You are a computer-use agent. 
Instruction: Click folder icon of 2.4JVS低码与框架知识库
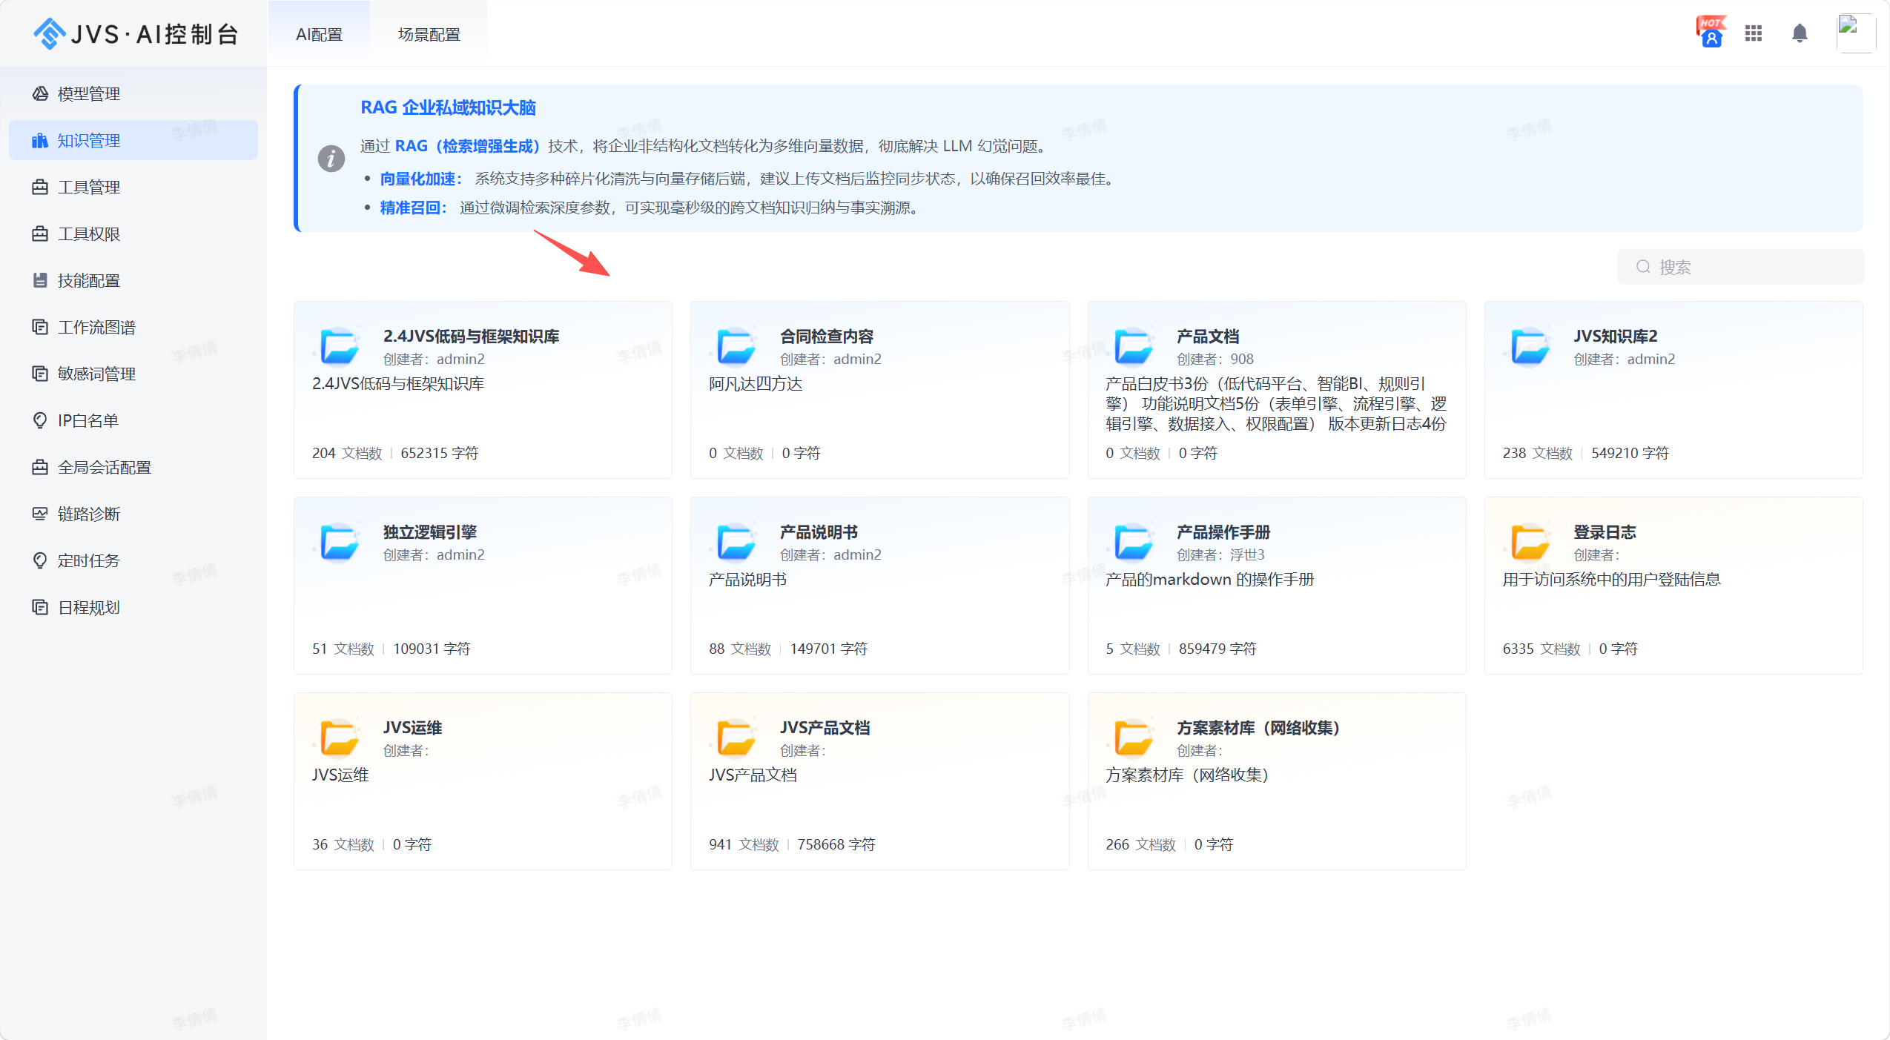click(x=340, y=346)
